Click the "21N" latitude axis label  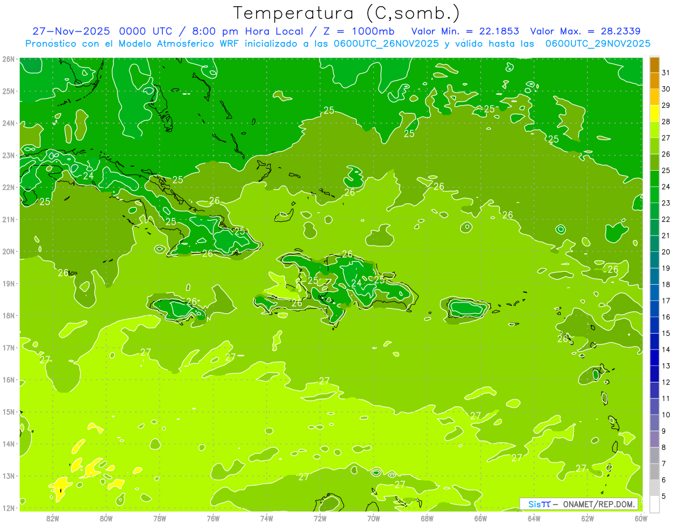9,219
